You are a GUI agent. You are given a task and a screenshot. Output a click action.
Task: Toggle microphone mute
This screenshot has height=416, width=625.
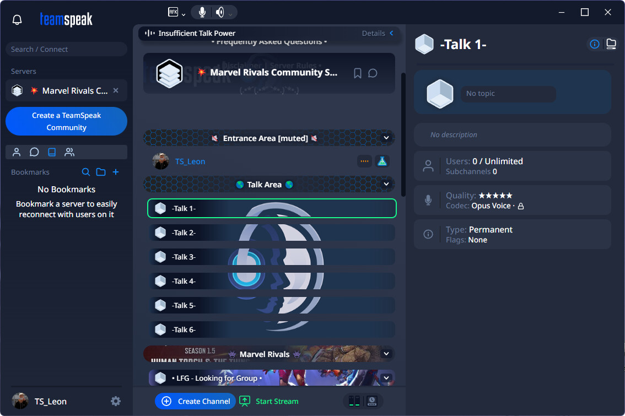[202, 12]
